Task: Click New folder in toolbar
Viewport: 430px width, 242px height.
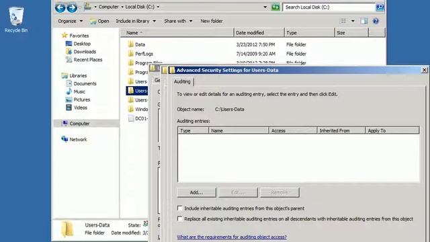Action: click(x=212, y=21)
